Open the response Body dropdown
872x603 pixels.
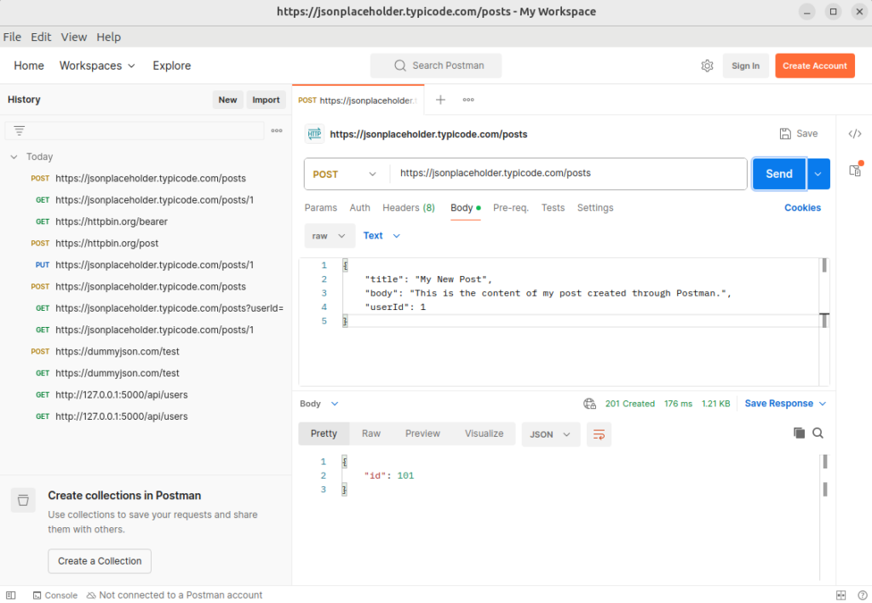click(x=318, y=404)
